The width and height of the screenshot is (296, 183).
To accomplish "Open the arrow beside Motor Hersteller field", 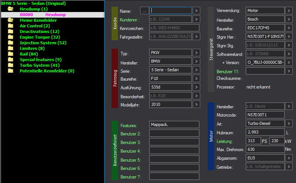I will click(x=289, y=106).
